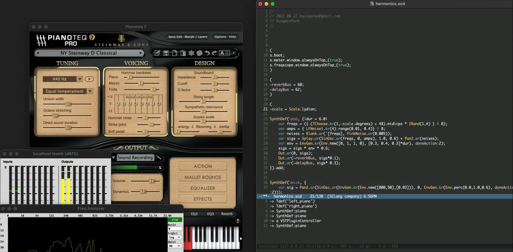
Task: Click the Volume slider handle
Action: click(x=152, y=181)
